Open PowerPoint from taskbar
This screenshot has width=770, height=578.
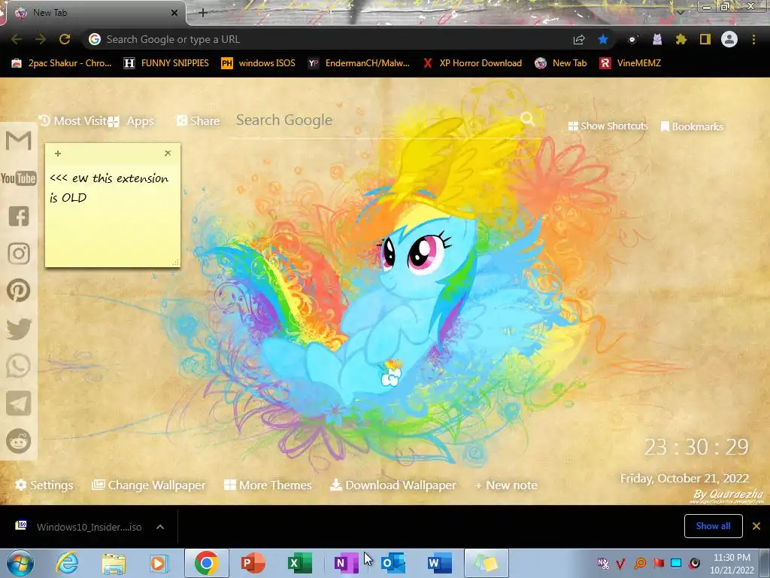[253, 563]
